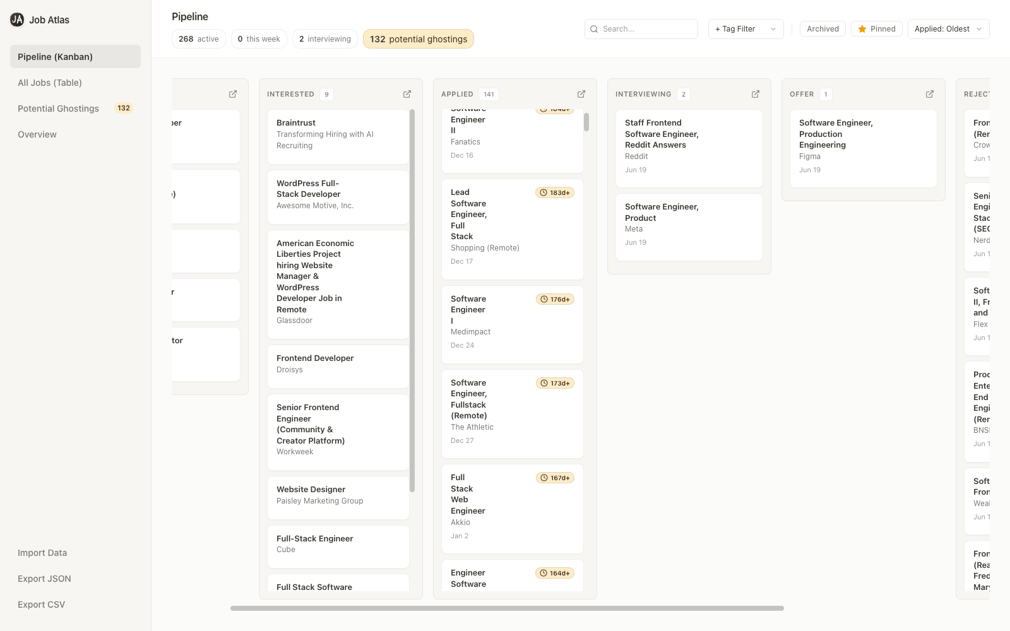Open the Figma Production Engineering card
The height and width of the screenshot is (631, 1010).
(x=864, y=149)
